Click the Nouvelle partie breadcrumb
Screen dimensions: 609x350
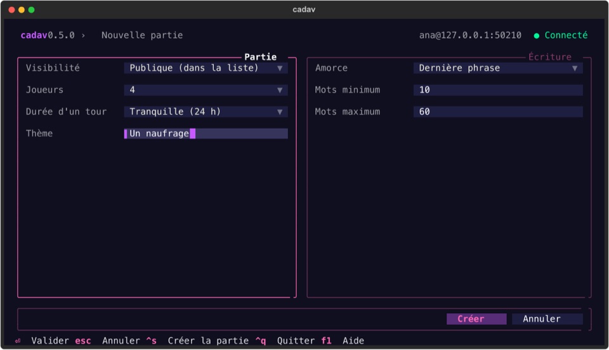(x=142, y=36)
